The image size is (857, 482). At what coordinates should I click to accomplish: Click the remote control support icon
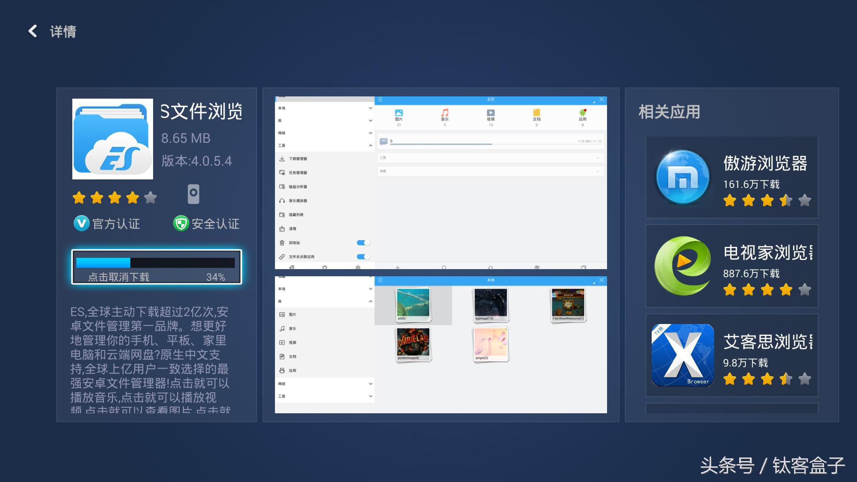coord(193,194)
